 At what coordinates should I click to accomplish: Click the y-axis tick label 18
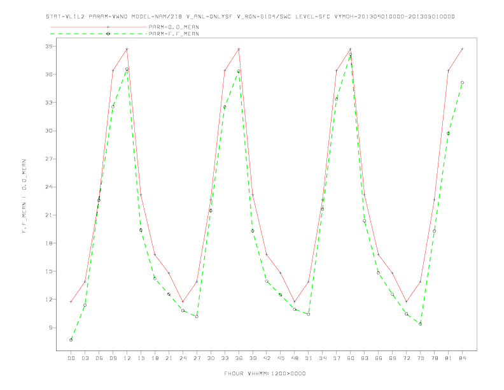tap(48, 243)
